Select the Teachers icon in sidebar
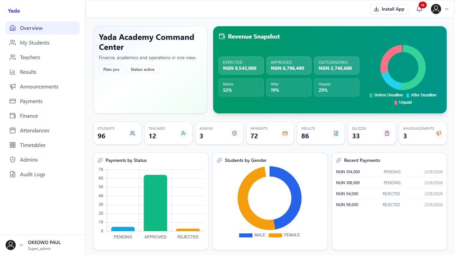 click(12, 57)
